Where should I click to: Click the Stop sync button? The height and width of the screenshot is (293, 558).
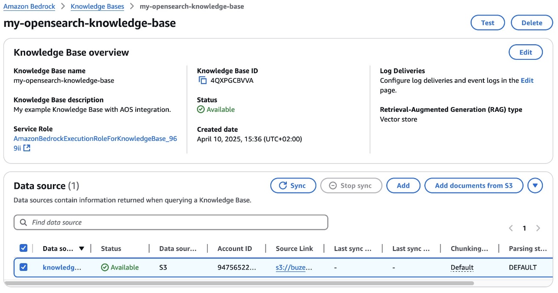click(351, 186)
